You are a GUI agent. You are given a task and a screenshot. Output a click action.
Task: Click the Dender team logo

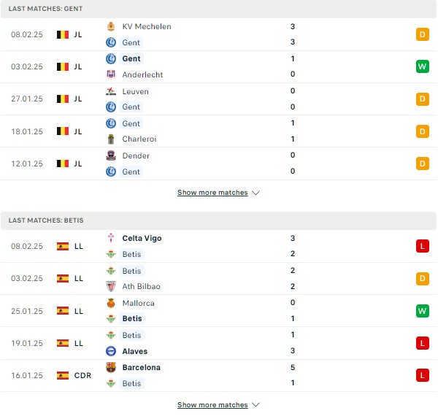coord(111,155)
